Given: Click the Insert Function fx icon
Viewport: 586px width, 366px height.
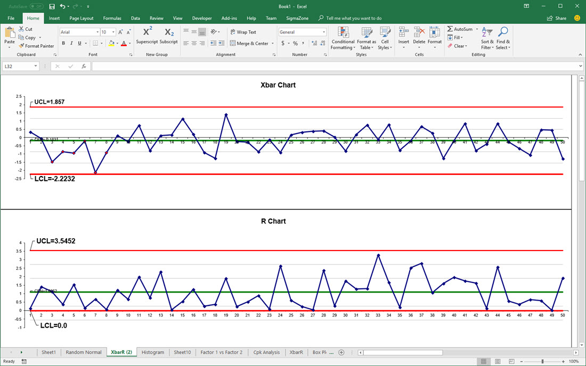Looking at the screenshot, I should 84,66.
